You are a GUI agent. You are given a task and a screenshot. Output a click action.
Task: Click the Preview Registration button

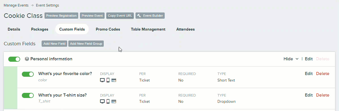(62, 16)
